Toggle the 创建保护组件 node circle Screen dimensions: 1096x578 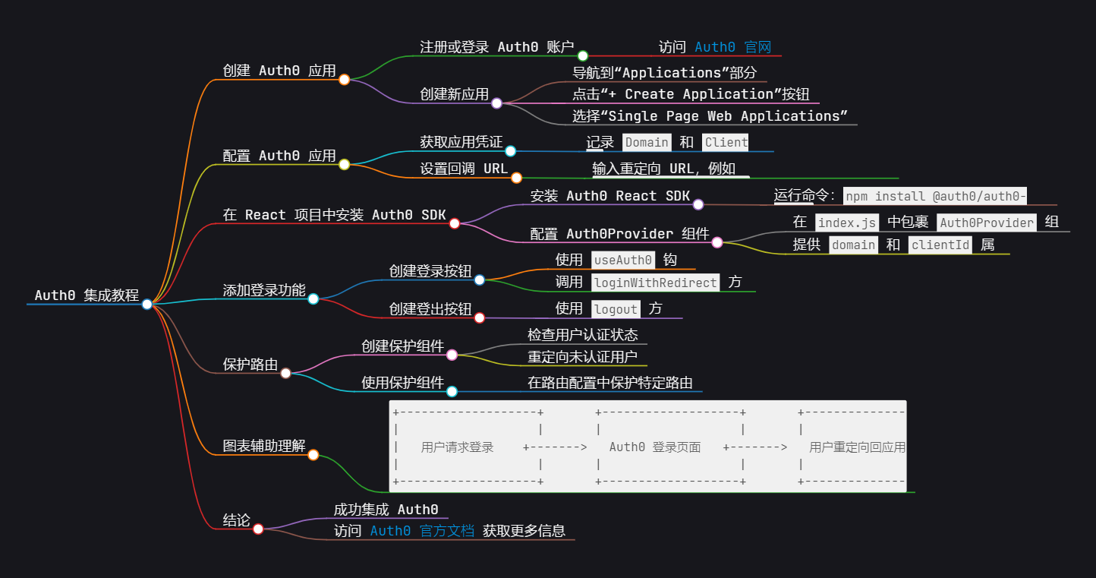[452, 355]
